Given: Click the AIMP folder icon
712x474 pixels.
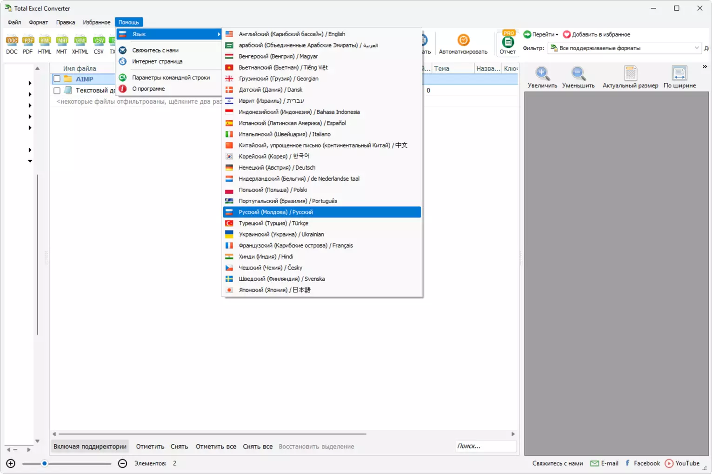Looking at the screenshot, I should pos(68,79).
